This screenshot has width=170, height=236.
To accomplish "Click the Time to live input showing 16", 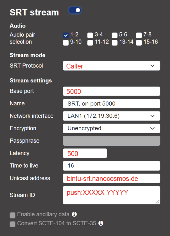I will pos(111,166).
